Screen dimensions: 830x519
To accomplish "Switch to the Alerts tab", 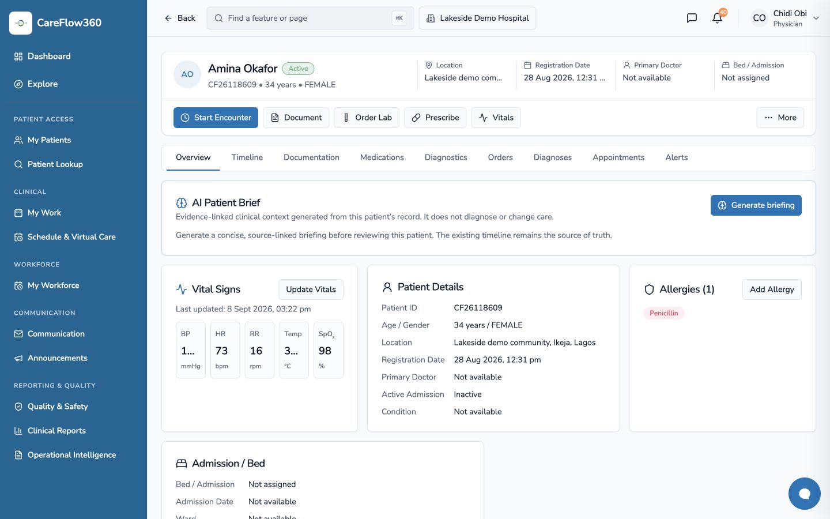I will pyautogui.click(x=677, y=157).
